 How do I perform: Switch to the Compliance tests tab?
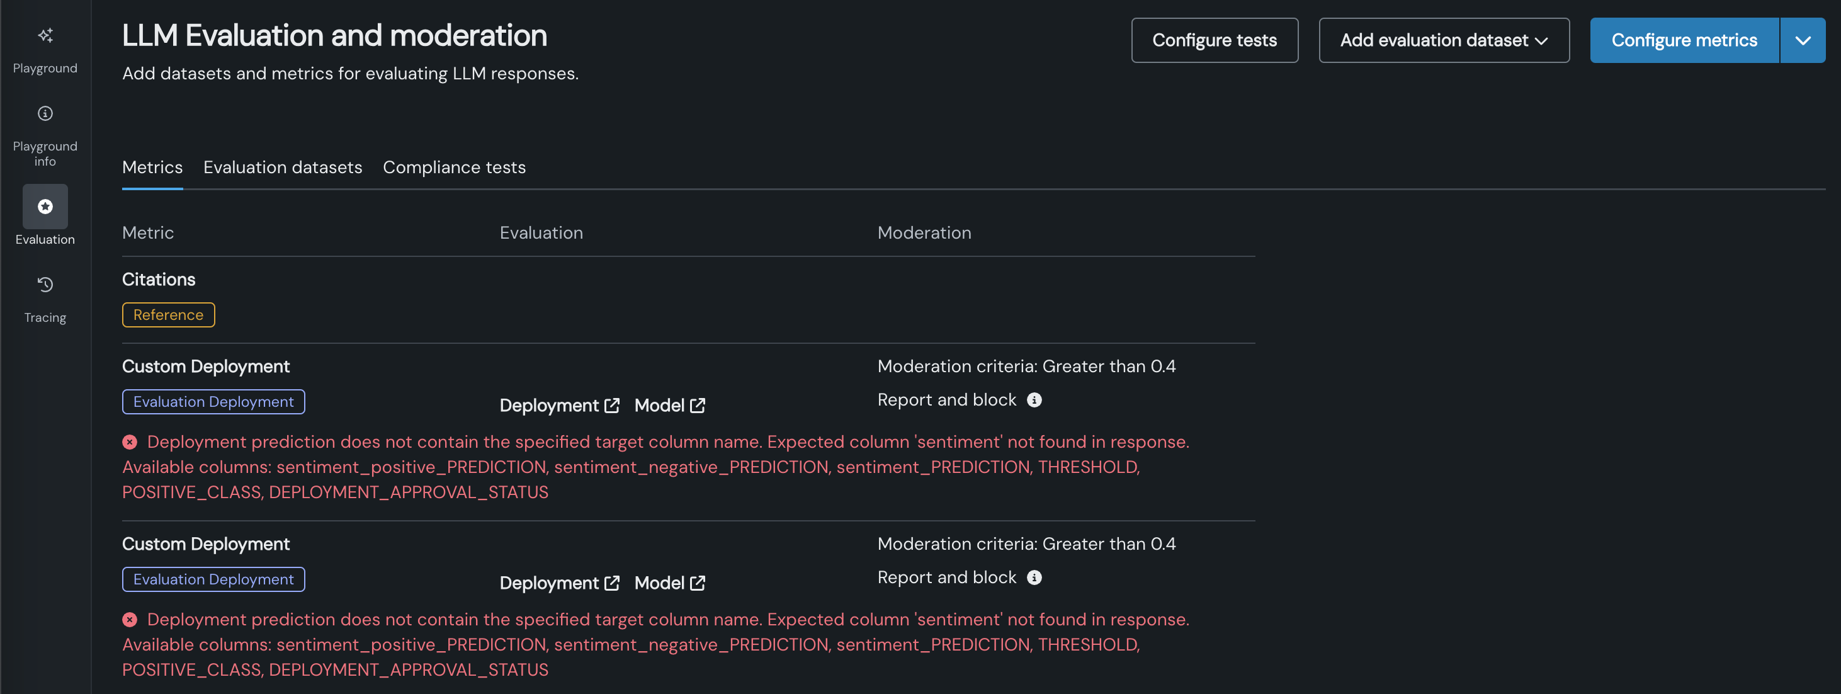(x=454, y=168)
